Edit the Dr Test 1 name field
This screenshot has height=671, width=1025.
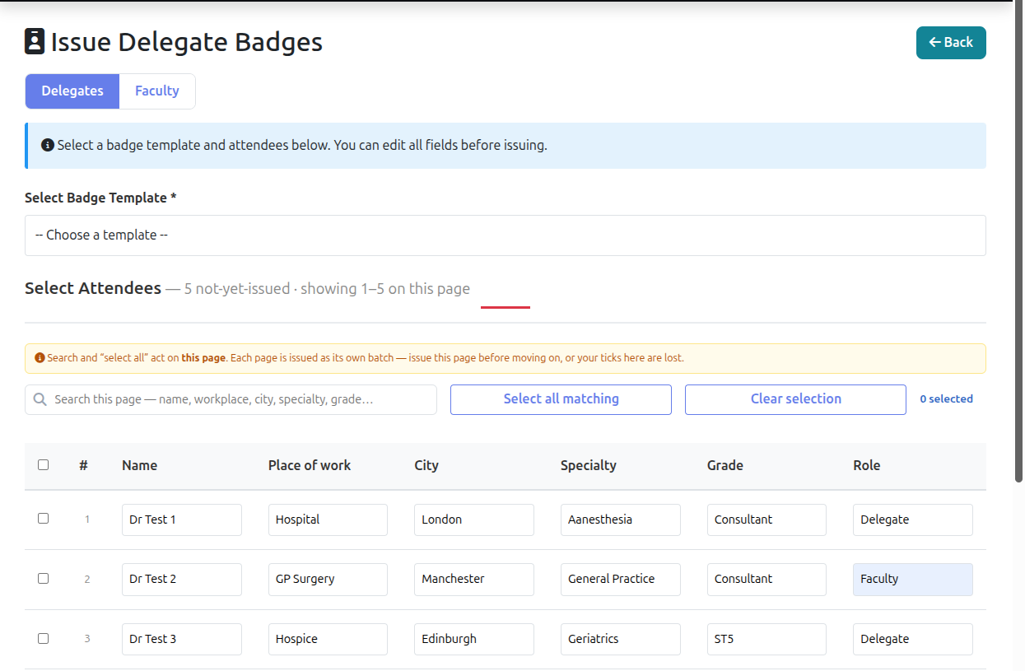click(182, 520)
